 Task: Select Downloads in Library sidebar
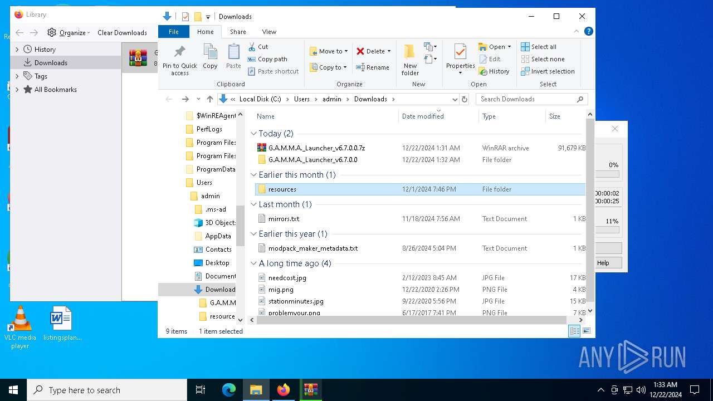pos(67,63)
